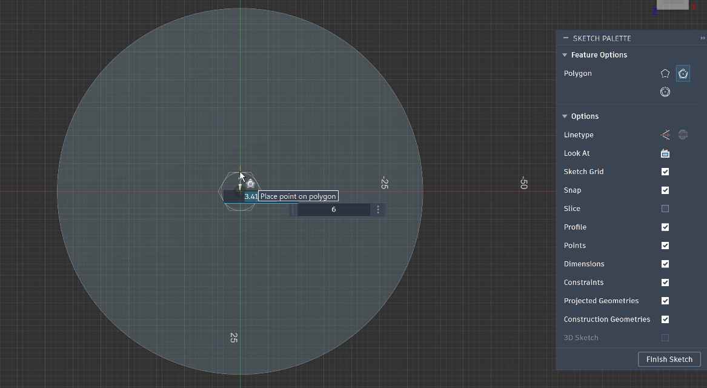Toggle the Construction linetype icon
Viewport: 707px width, 388px height.
pos(665,135)
